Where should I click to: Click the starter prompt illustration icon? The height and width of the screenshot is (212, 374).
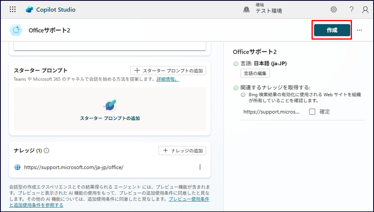click(110, 105)
